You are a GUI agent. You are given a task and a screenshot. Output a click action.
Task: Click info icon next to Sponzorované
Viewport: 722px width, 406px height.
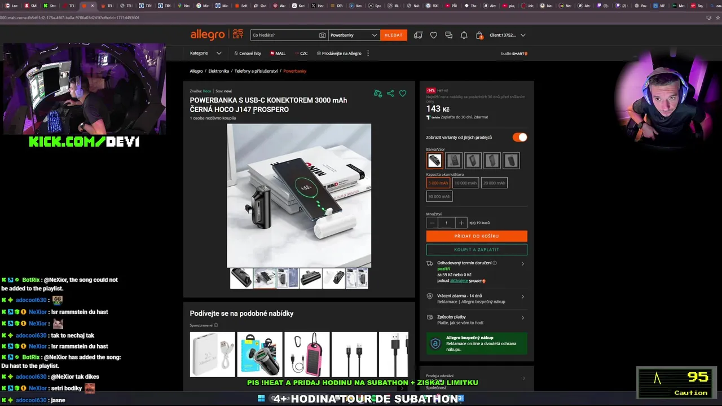(216, 325)
